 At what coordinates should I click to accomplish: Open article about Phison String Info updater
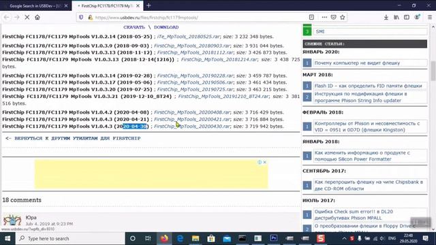[x=361, y=97]
